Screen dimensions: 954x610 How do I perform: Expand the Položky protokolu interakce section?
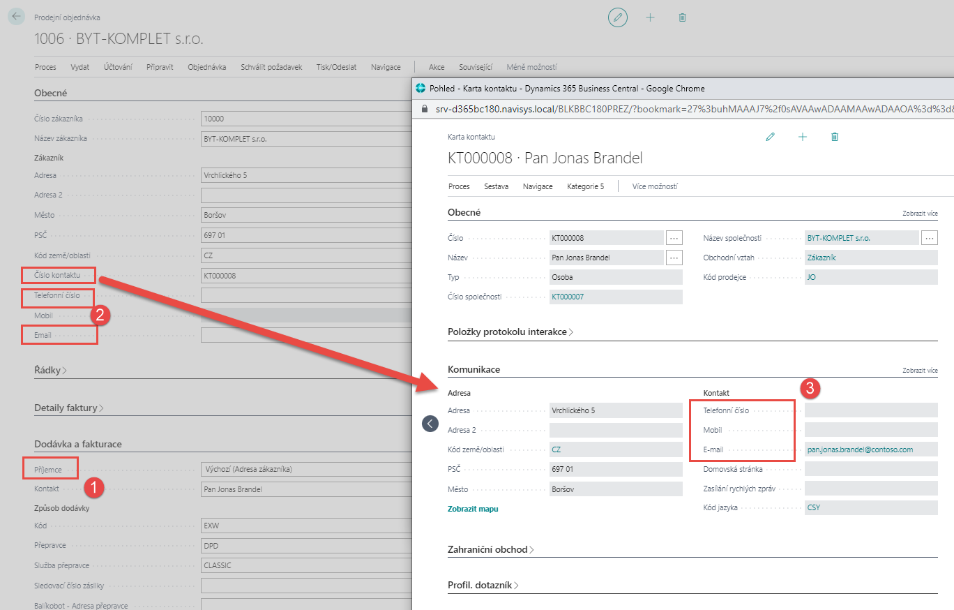pos(510,332)
